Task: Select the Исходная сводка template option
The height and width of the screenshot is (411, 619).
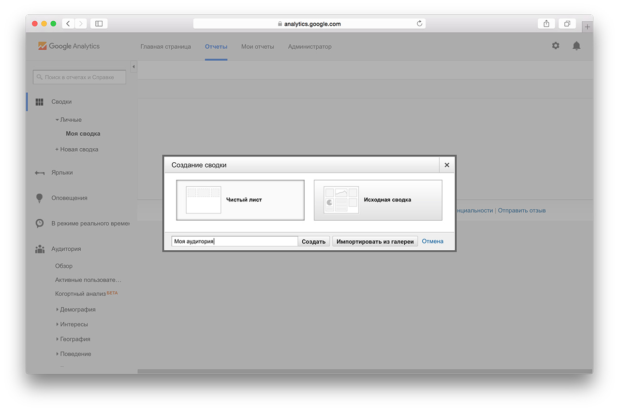Action: pyautogui.click(x=378, y=200)
